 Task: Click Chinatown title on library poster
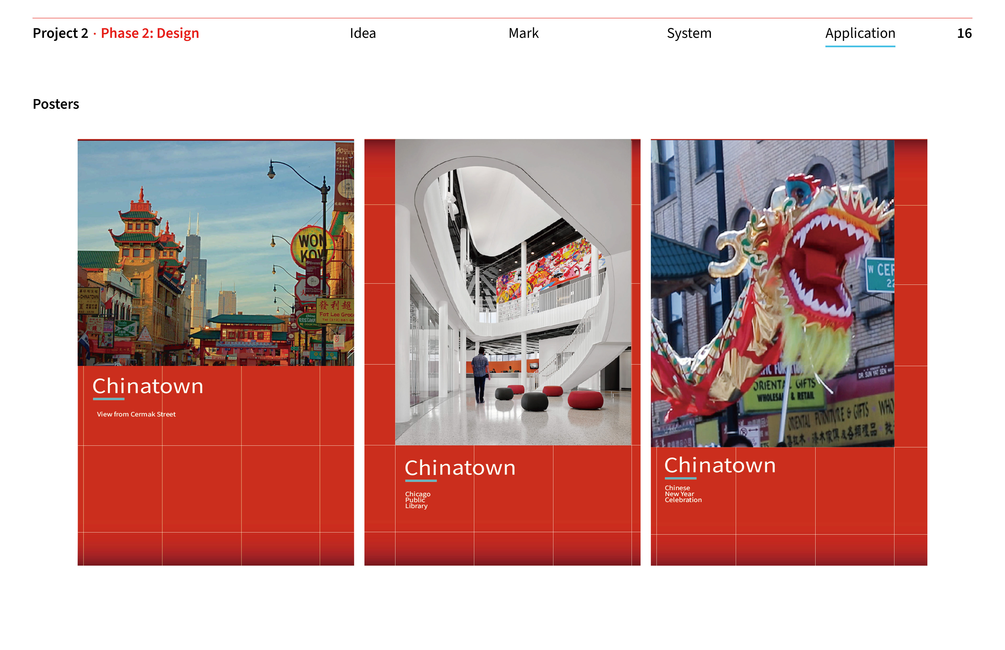coord(460,468)
